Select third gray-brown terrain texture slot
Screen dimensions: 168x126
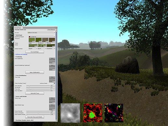45,40
